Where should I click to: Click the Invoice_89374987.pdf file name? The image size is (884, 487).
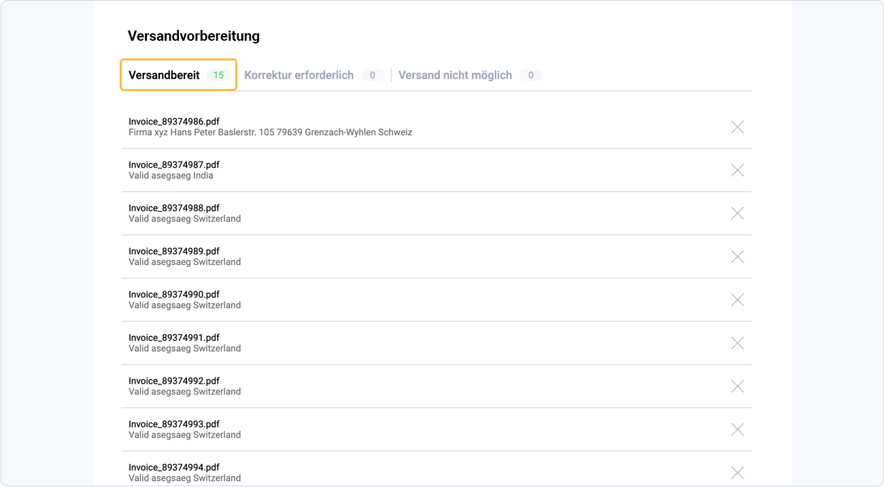(x=174, y=165)
